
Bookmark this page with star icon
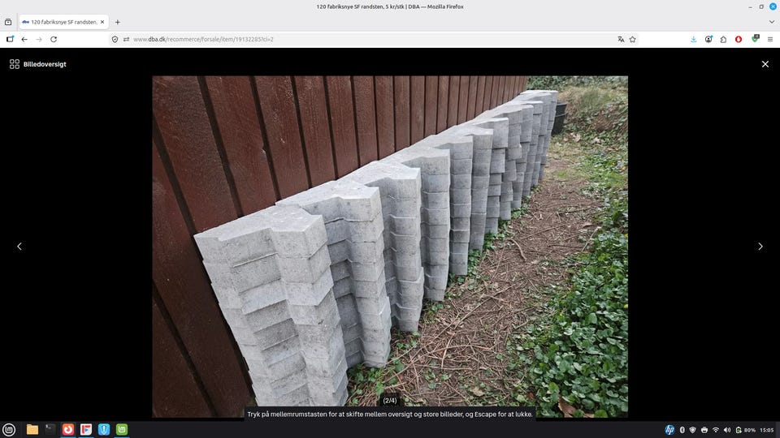[633, 39]
